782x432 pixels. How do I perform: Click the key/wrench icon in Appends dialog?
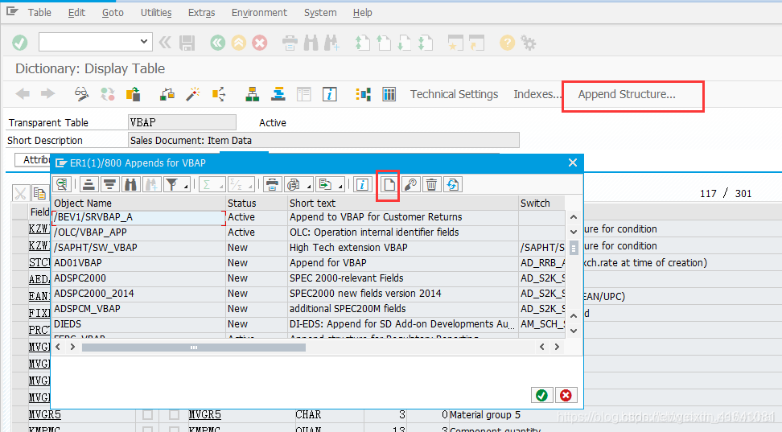(x=410, y=184)
